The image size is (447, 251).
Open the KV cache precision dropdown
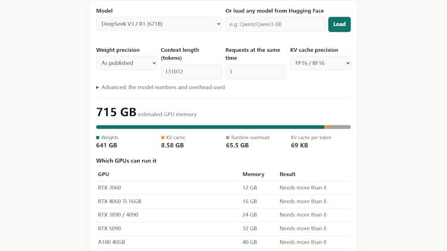(x=321, y=63)
